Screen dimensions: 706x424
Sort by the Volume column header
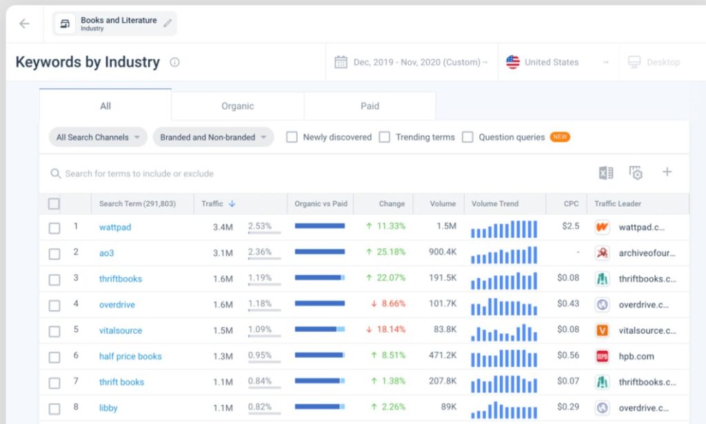coord(443,203)
